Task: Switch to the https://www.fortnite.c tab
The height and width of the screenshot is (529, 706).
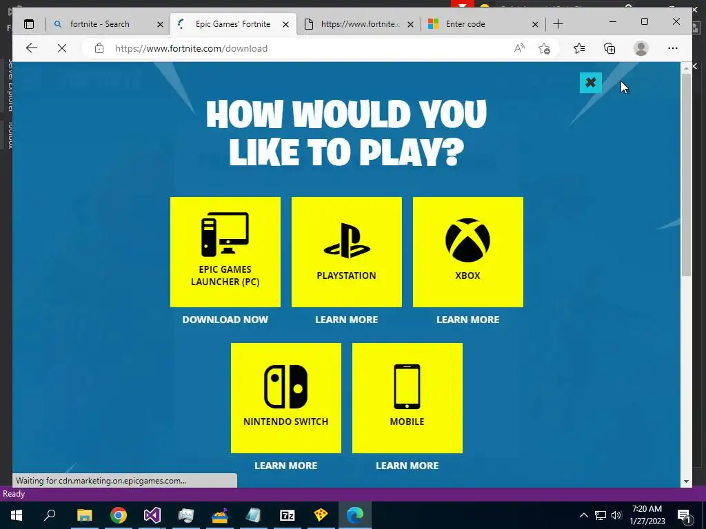Action: click(x=360, y=24)
